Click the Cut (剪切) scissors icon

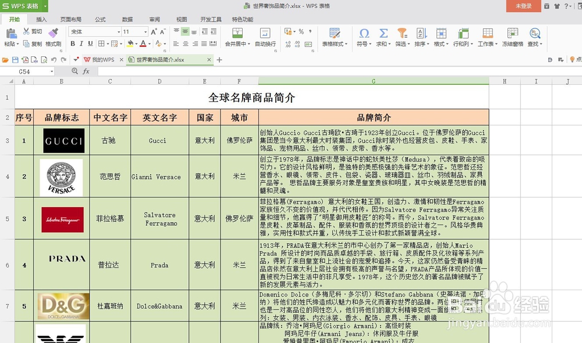26,31
